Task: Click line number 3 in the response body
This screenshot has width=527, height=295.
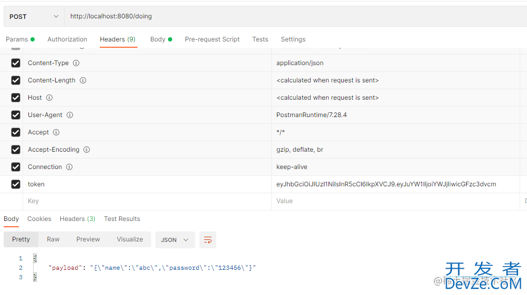Action: tap(20, 277)
